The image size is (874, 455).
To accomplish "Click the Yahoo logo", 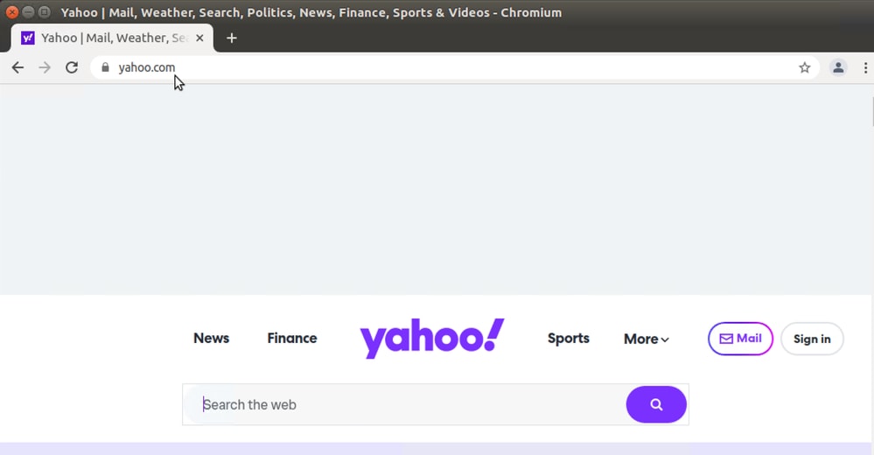I will pyautogui.click(x=432, y=338).
